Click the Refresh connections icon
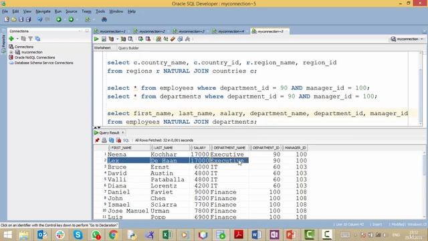Viewport: 428px width, 241px height. tap(23, 39)
